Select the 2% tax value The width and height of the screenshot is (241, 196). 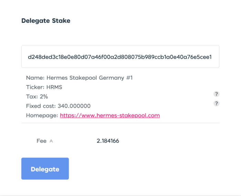point(44,97)
